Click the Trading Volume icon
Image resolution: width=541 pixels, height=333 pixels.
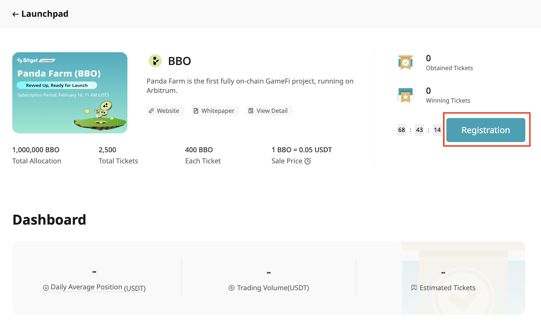point(232,288)
